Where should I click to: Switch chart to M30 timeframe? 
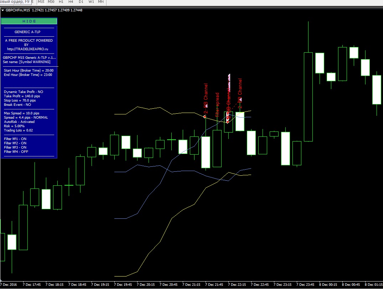(x=51, y=2)
